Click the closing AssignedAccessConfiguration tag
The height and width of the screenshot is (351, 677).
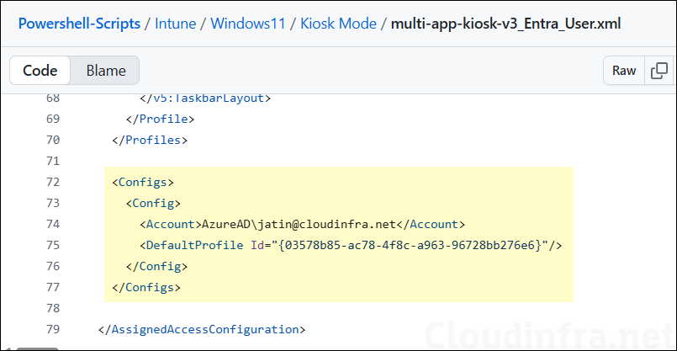201,328
